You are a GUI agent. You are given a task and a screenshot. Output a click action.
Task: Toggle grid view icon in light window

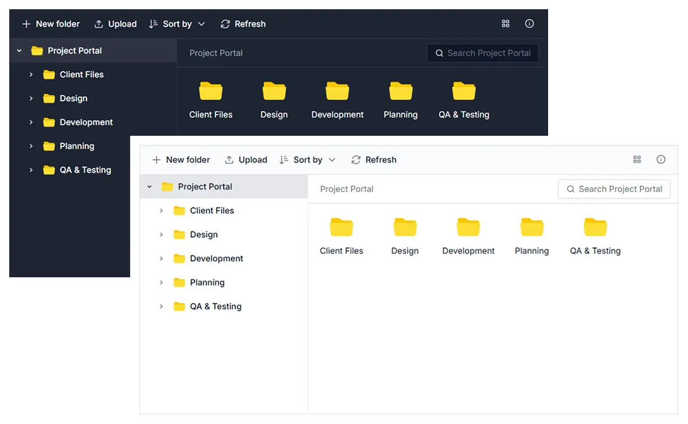[x=637, y=159]
